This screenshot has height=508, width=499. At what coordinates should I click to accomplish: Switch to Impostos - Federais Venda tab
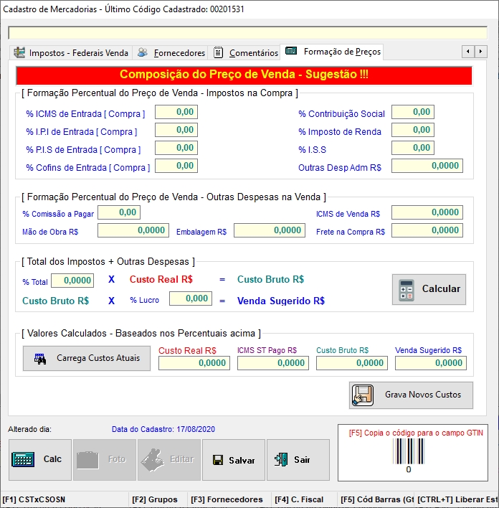[x=71, y=52]
